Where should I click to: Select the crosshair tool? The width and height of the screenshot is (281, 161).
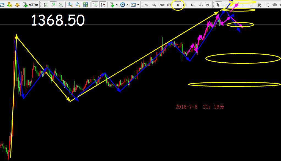click(x=226, y=5)
